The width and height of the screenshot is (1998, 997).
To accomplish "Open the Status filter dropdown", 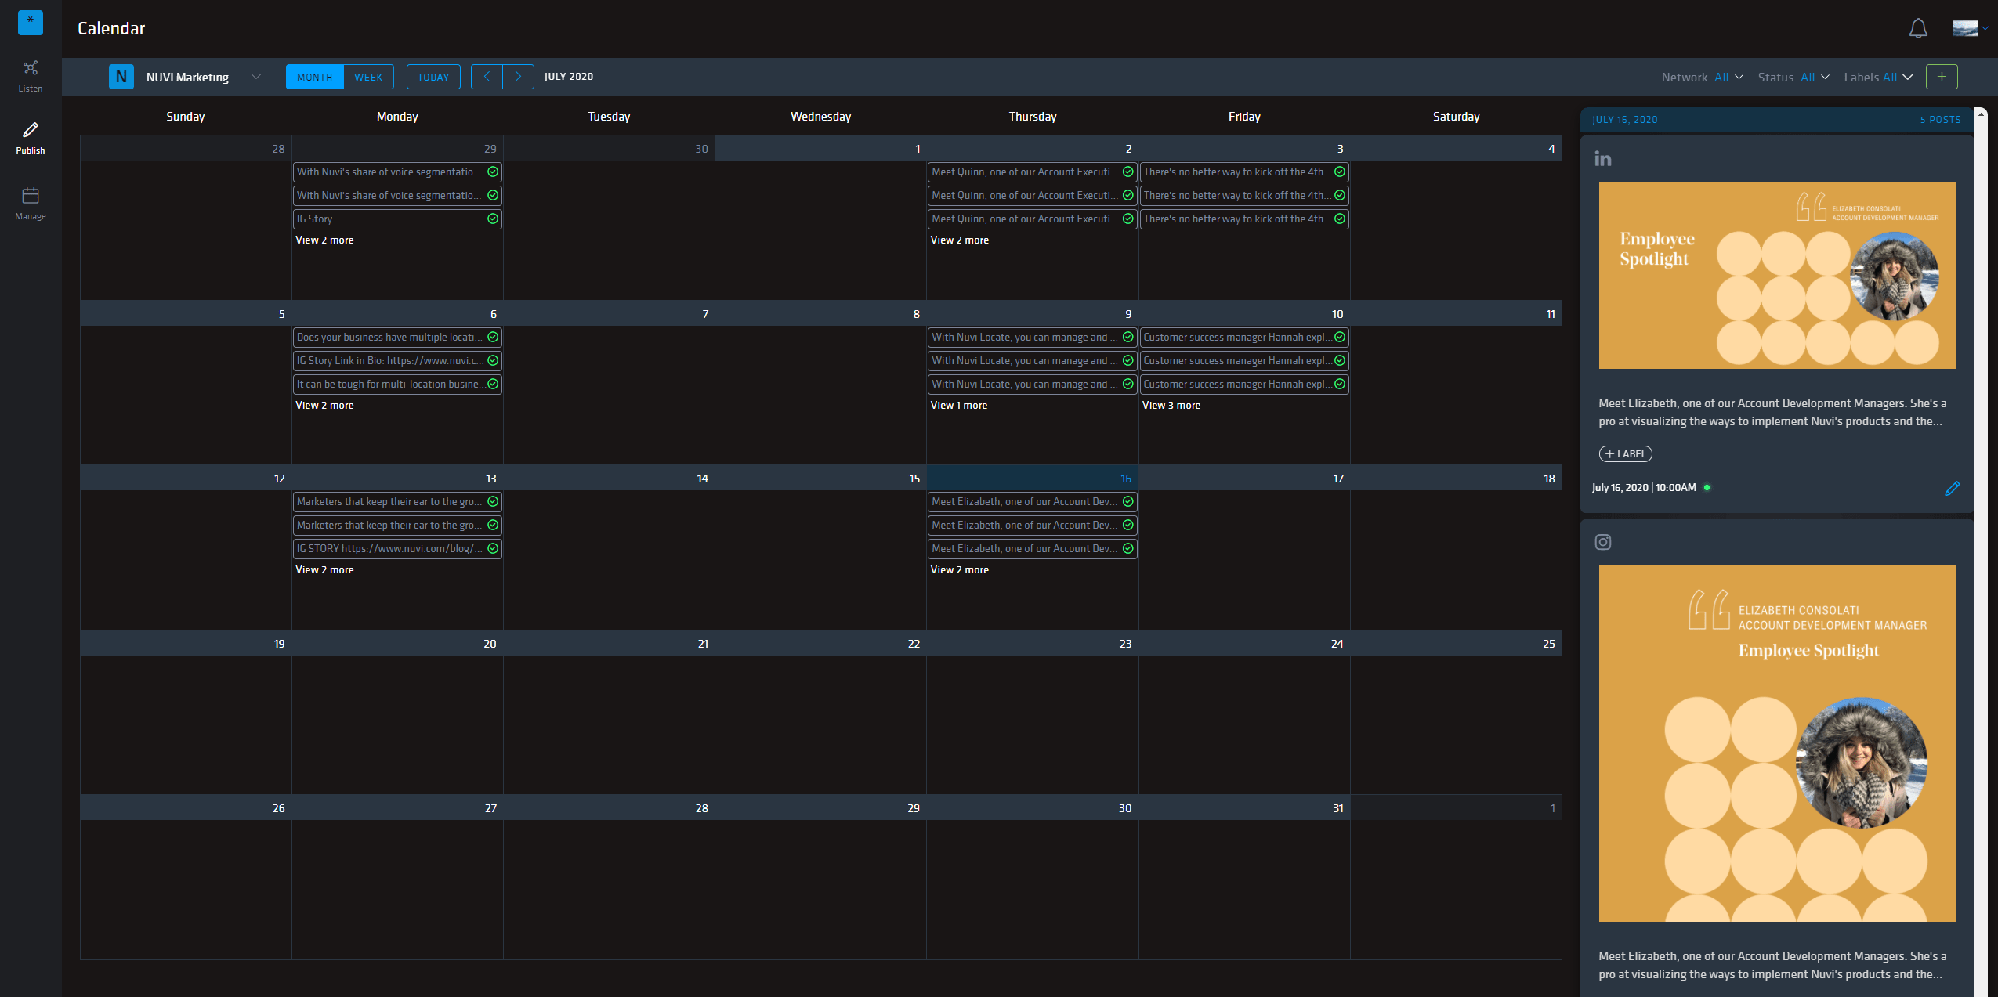I will (1793, 78).
